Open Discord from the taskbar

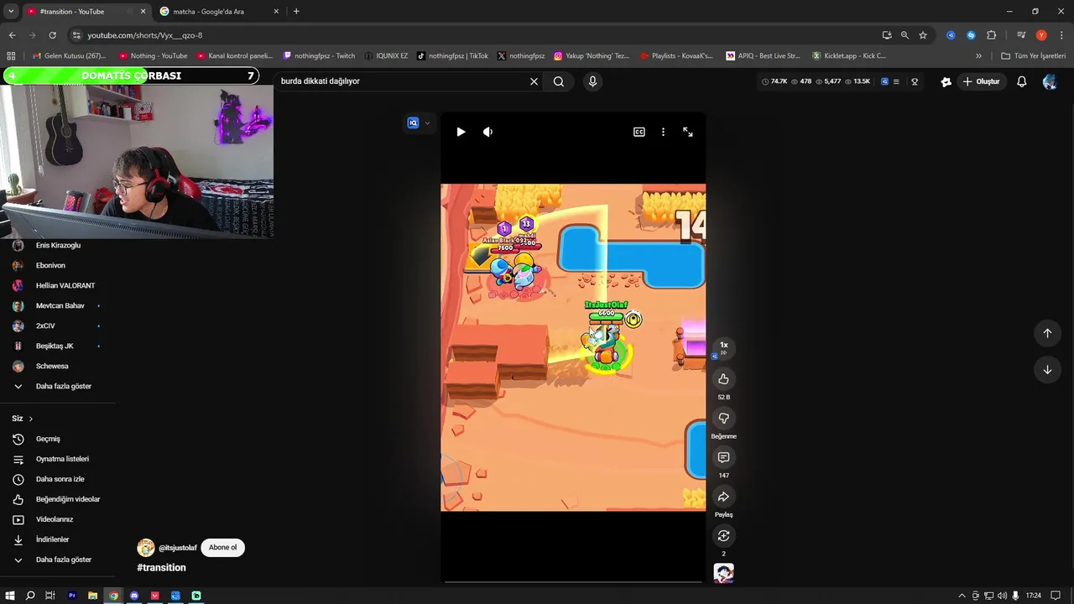(x=134, y=596)
